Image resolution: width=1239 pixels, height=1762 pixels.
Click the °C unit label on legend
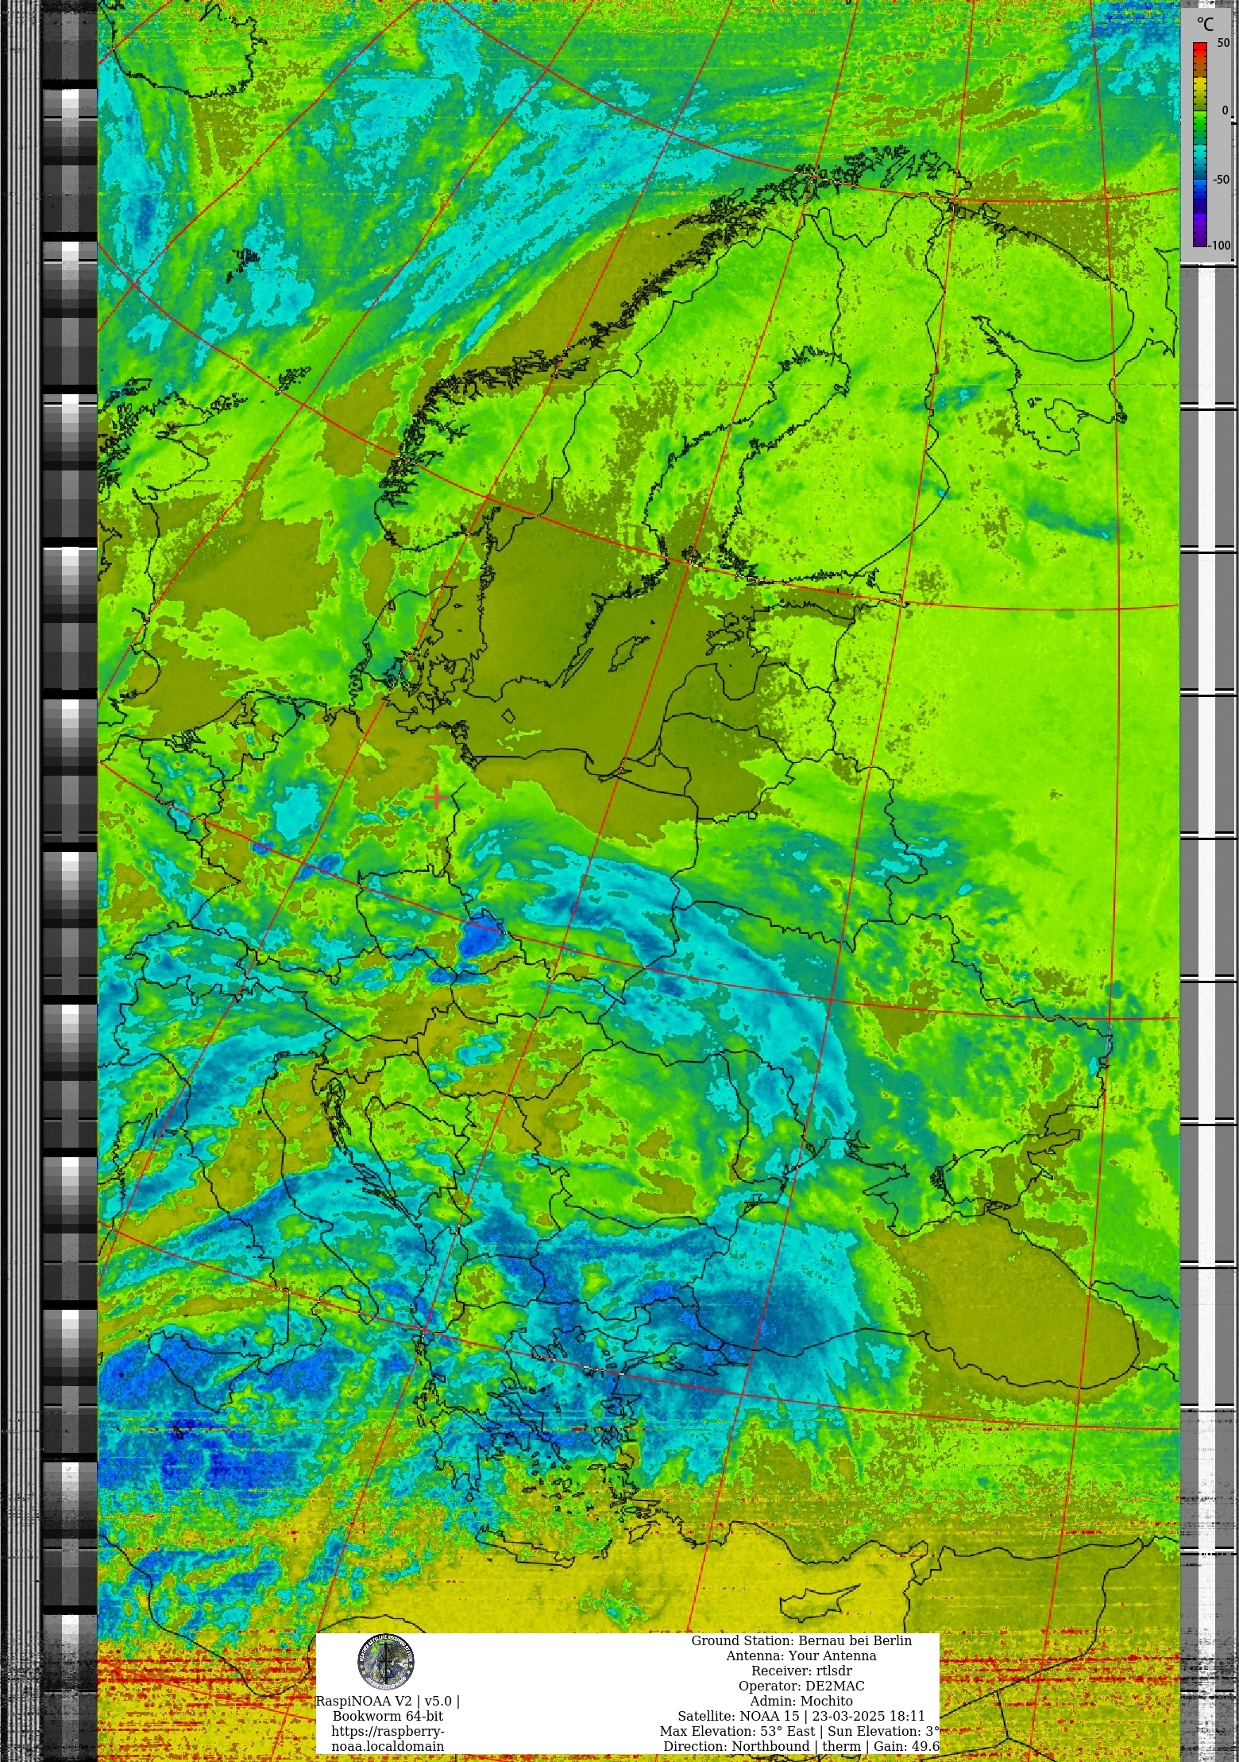pos(1206,25)
